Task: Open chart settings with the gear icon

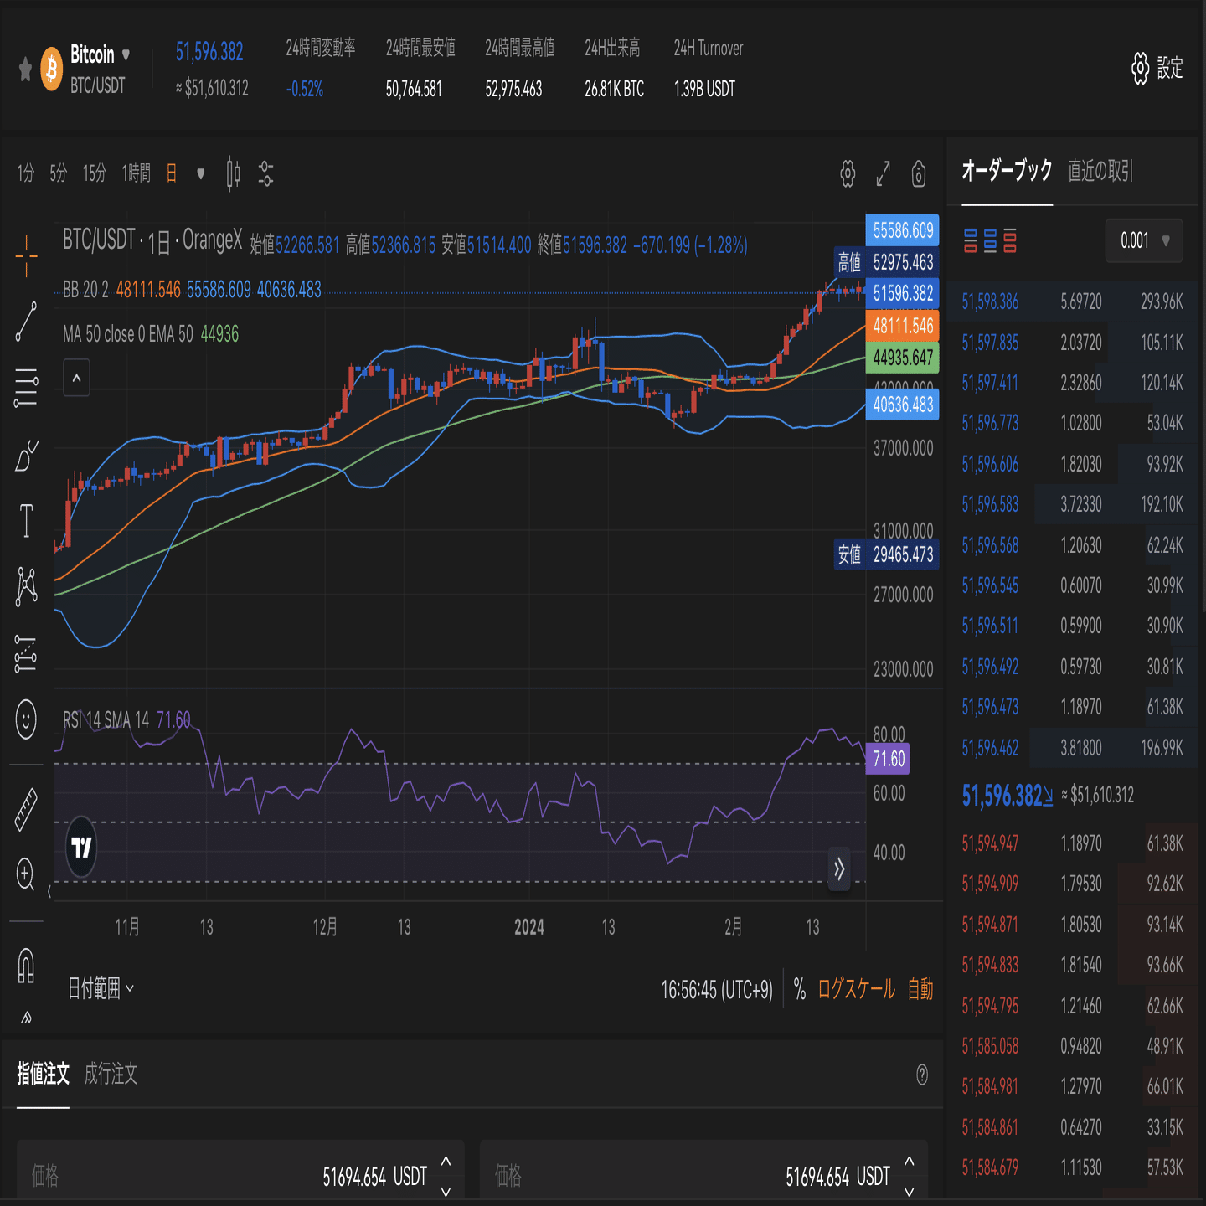Action: [x=846, y=174]
